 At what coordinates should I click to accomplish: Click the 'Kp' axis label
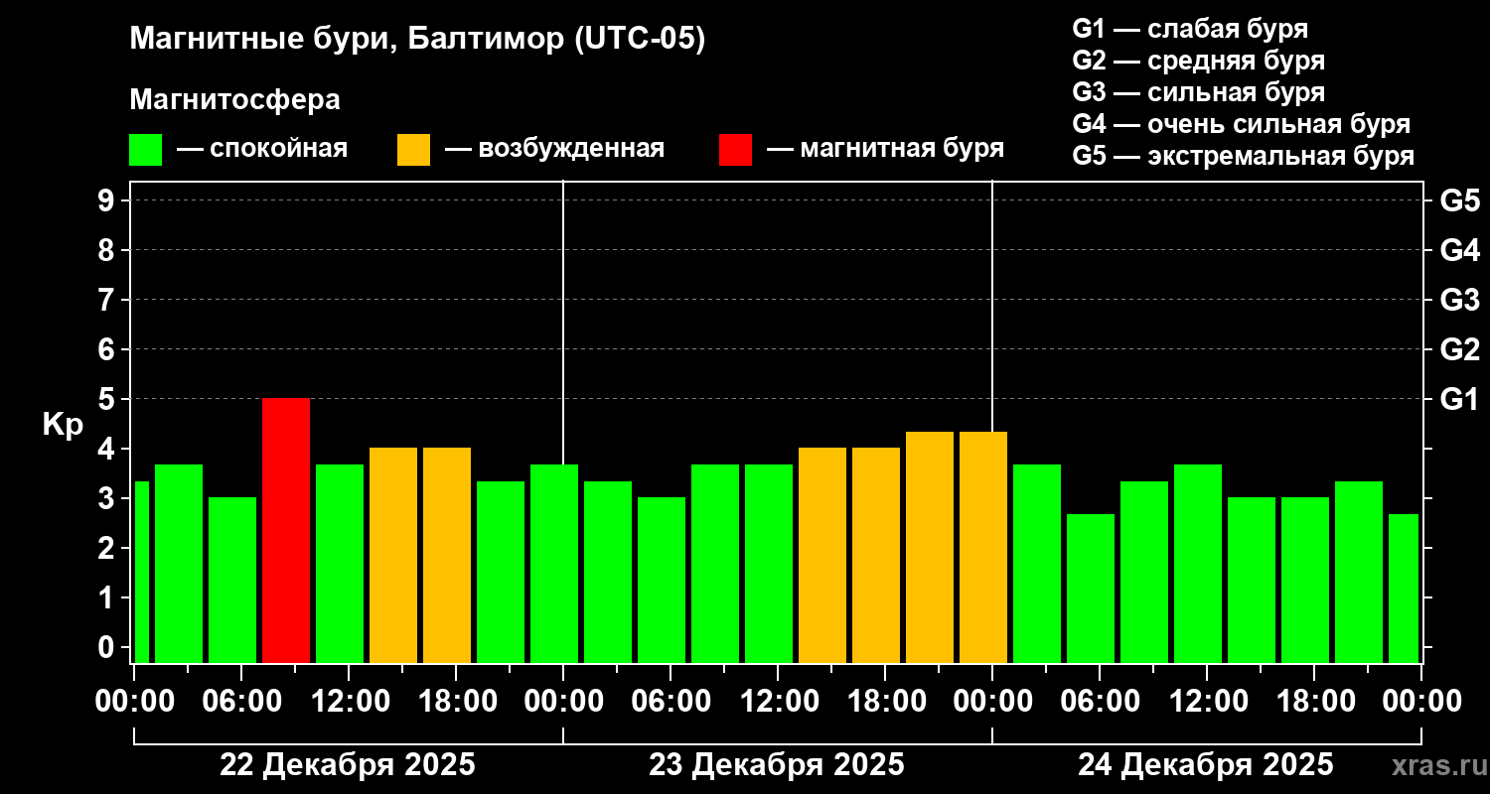[x=63, y=425]
